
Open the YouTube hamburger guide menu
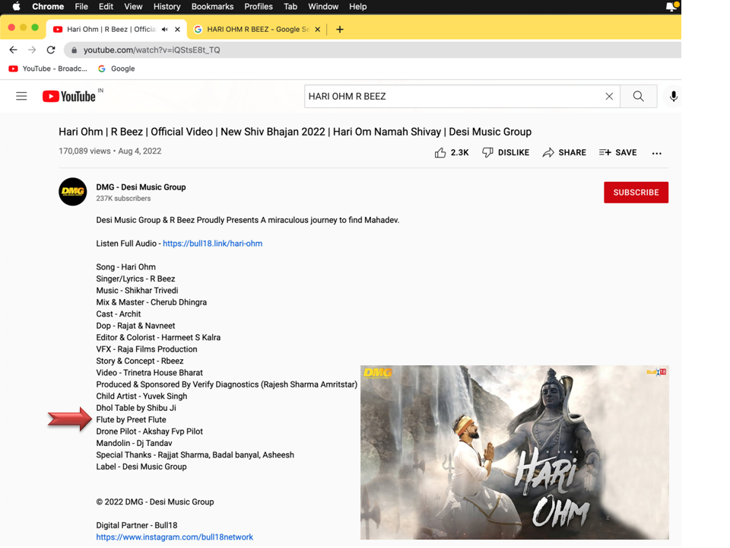(x=21, y=97)
